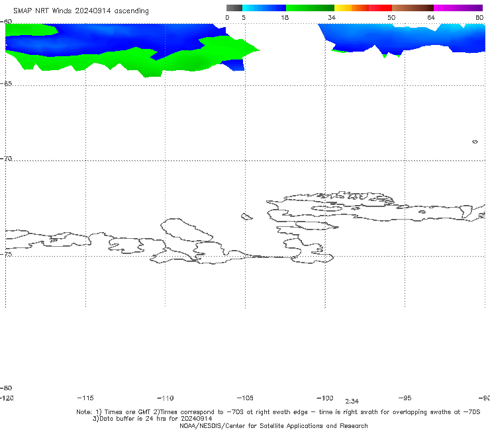490x430 pixels.
Task: Click the gray segment of the color bar
Action: (234, 8)
